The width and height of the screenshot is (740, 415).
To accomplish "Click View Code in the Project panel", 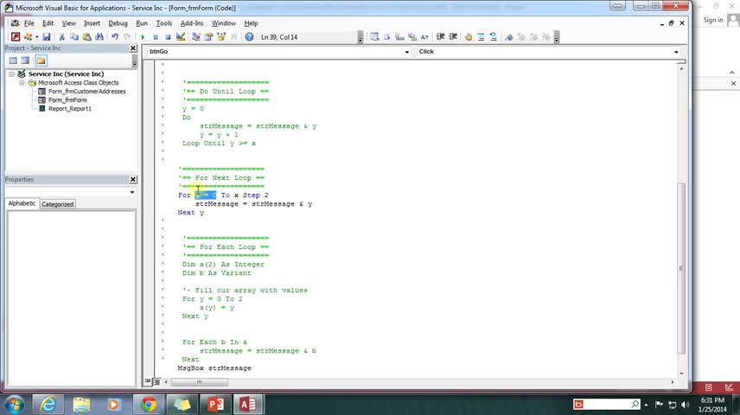I will point(13,61).
